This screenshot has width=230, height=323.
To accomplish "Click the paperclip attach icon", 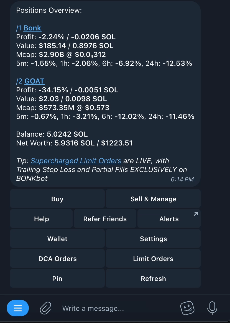I will (45, 308).
